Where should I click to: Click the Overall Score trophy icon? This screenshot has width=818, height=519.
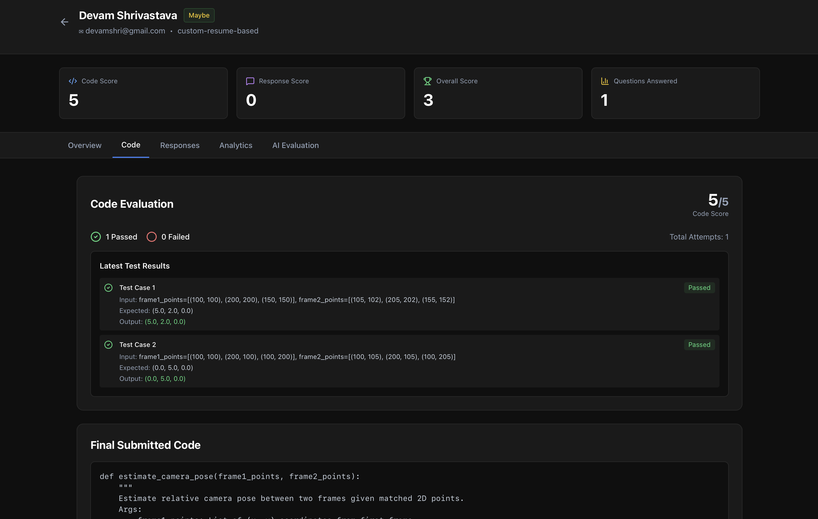(427, 81)
